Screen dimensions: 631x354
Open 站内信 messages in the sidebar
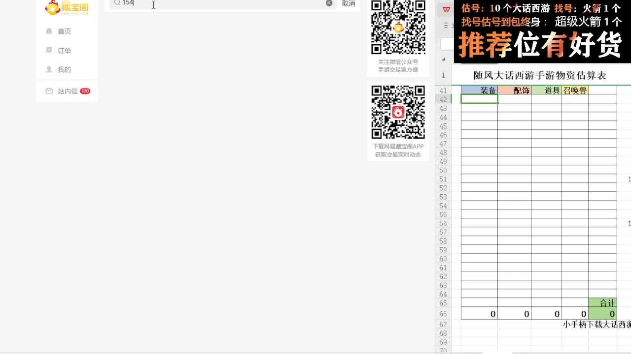[68, 91]
